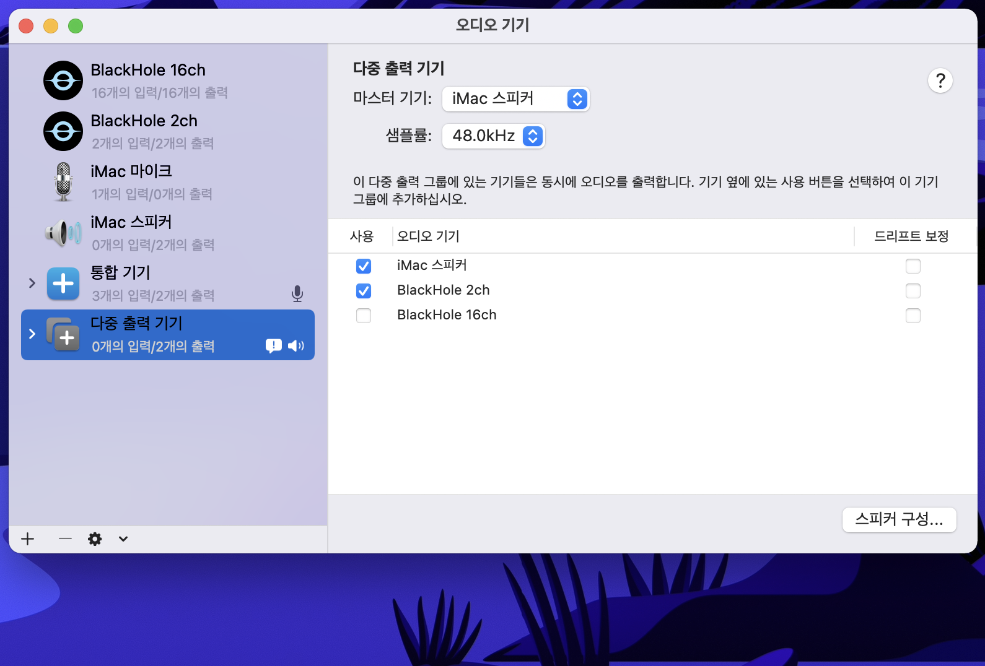Open the 마스터 기기 dropdown

pos(515,99)
